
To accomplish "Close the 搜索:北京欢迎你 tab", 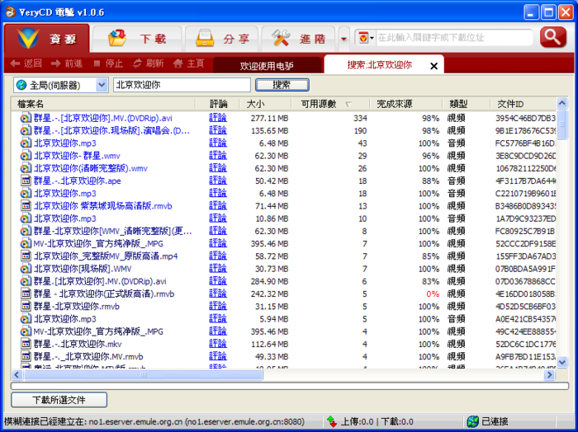I will (x=433, y=66).
